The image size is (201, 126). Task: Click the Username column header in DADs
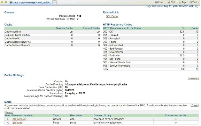tap(76, 115)
